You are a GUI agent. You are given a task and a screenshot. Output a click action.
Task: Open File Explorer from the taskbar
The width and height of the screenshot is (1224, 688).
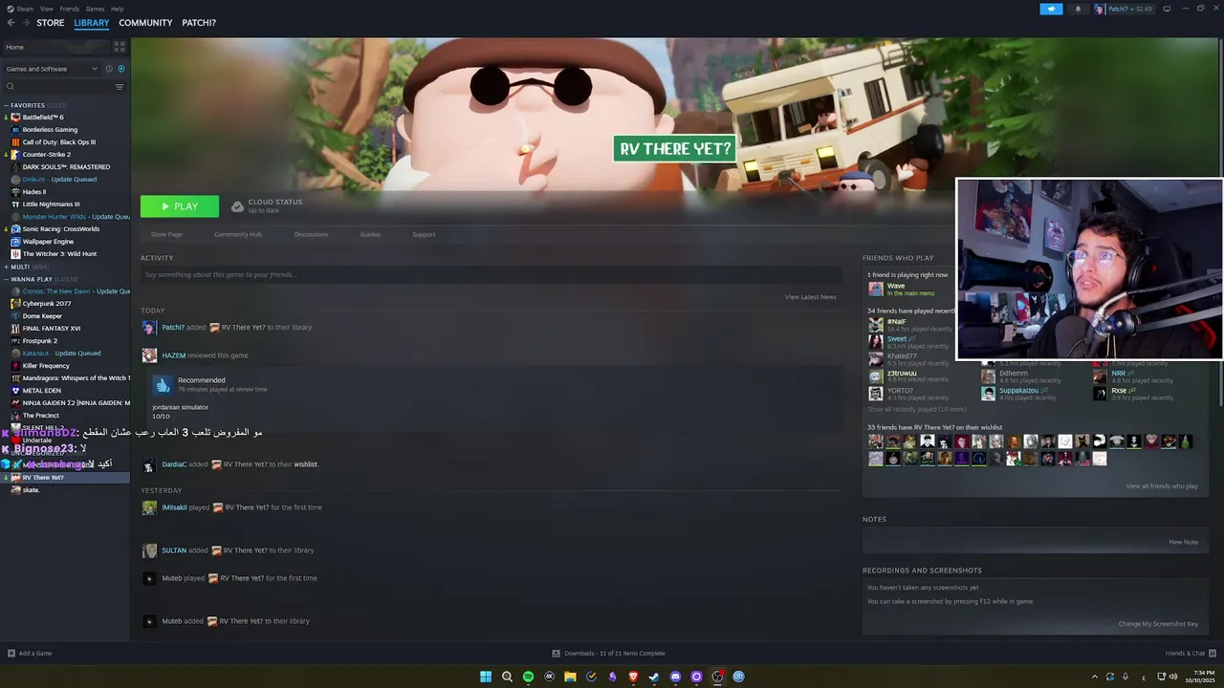570,677
